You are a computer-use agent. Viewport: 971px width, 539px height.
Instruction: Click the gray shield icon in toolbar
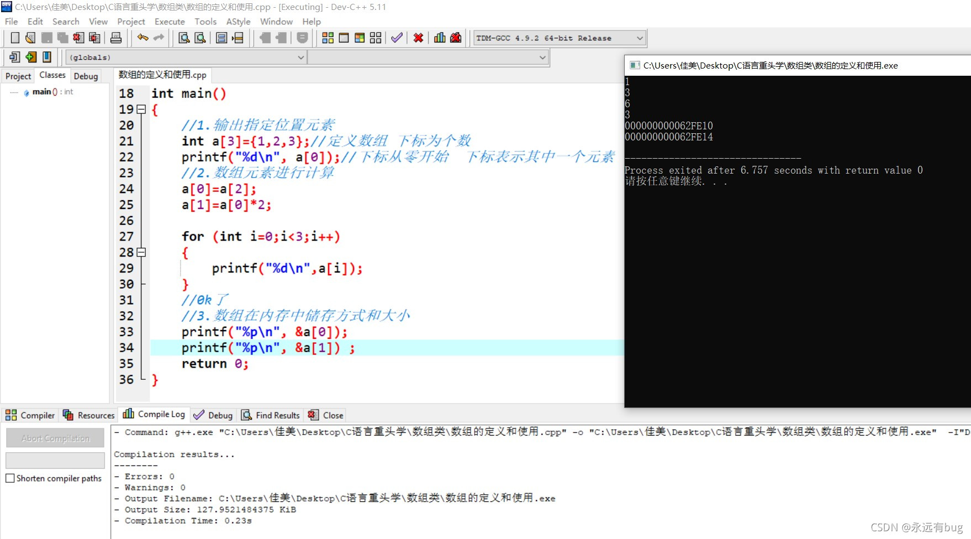pos(302,38)
